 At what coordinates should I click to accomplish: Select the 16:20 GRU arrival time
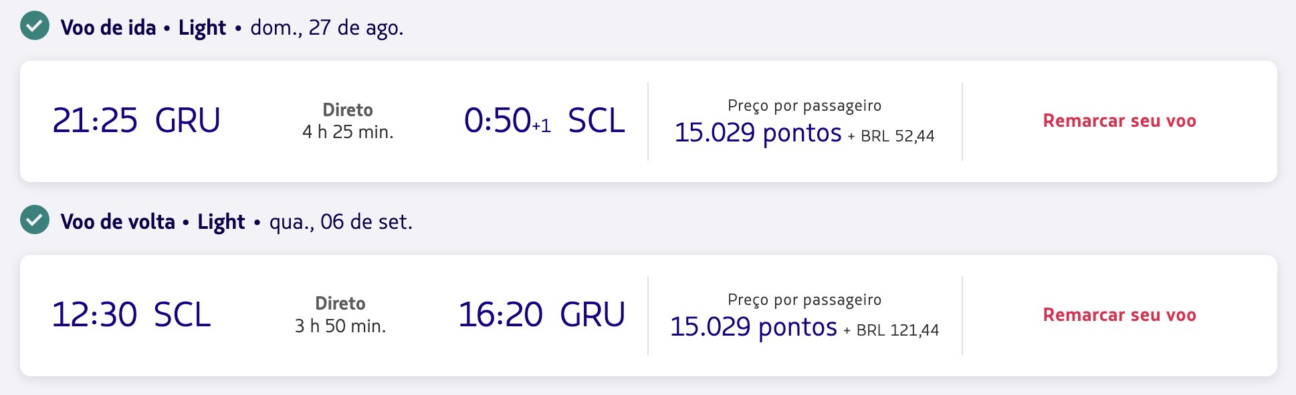click(542, 315)
